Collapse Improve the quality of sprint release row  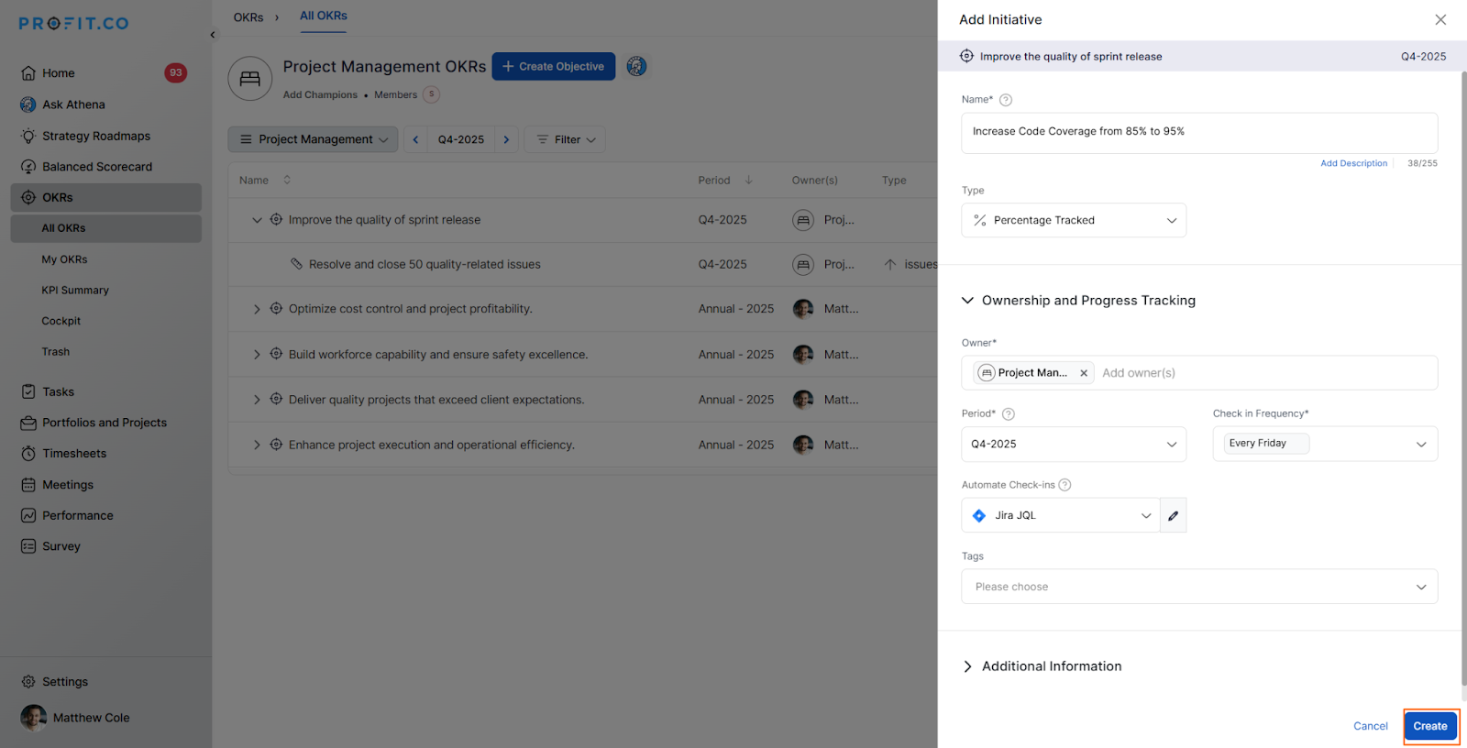click(x=257, y=220)
